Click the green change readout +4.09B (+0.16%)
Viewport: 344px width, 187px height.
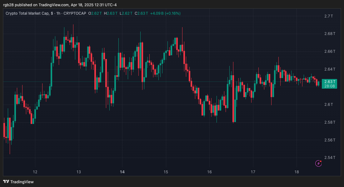[165, 13]
